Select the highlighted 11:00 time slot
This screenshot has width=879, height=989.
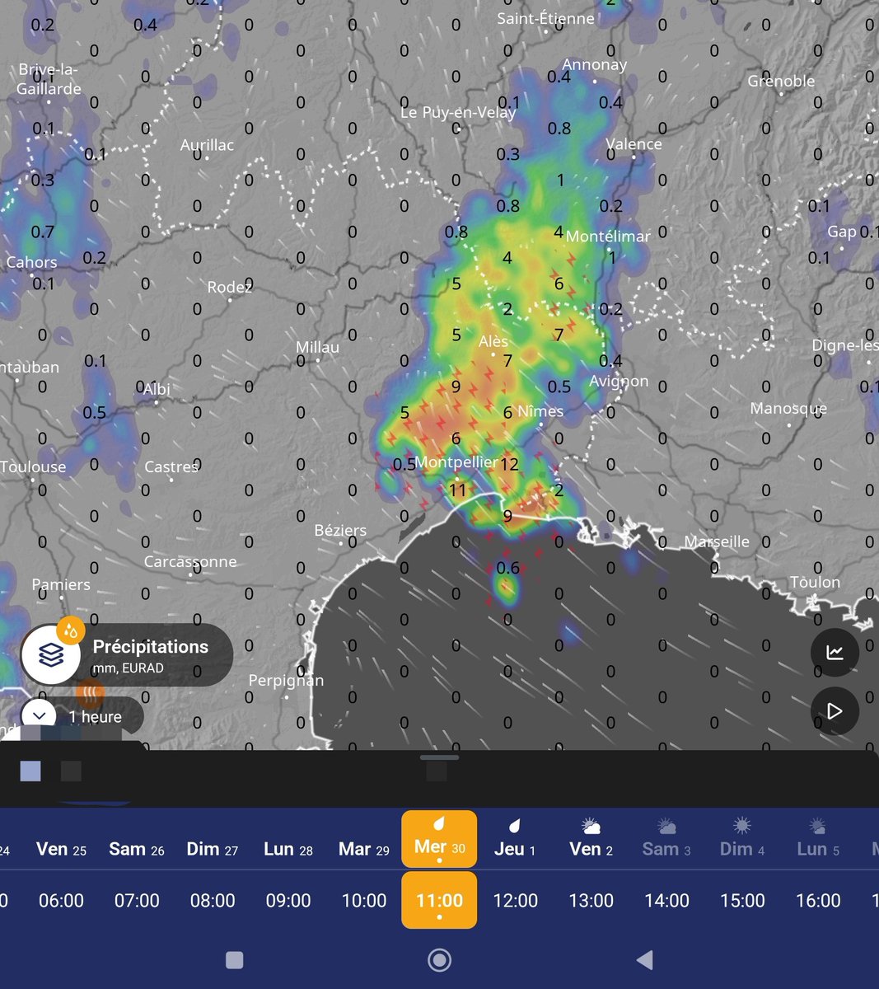pyautogui.click(x=439, y=900)
